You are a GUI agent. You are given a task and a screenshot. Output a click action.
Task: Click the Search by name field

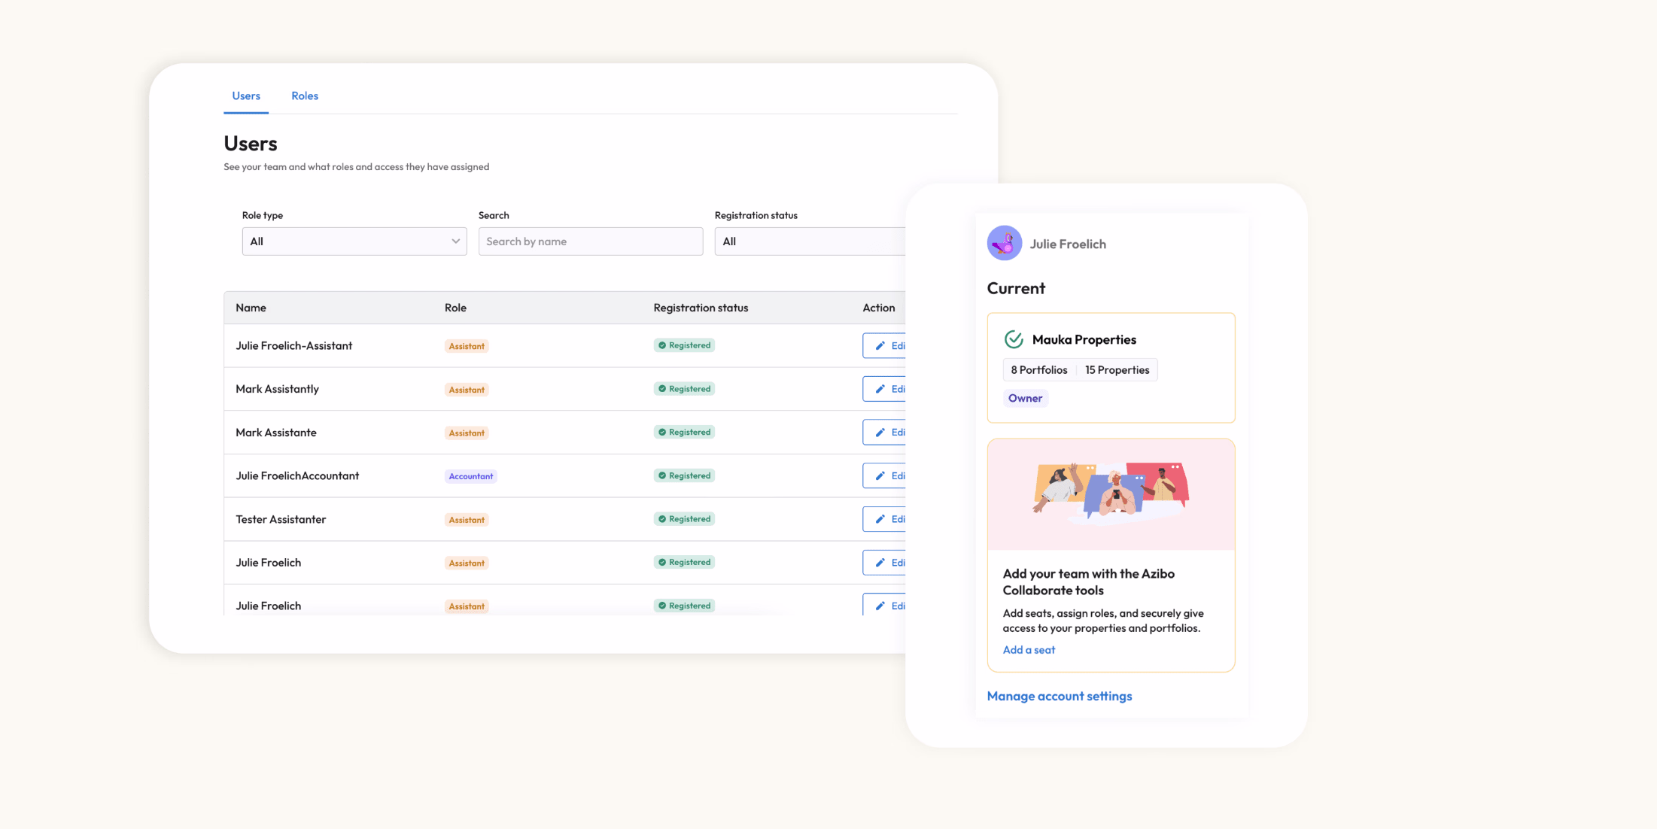tap(590, 241)
